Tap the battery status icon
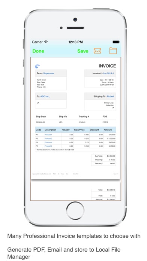The width and height of the screenshot is (147, 261). coord(116,42)
